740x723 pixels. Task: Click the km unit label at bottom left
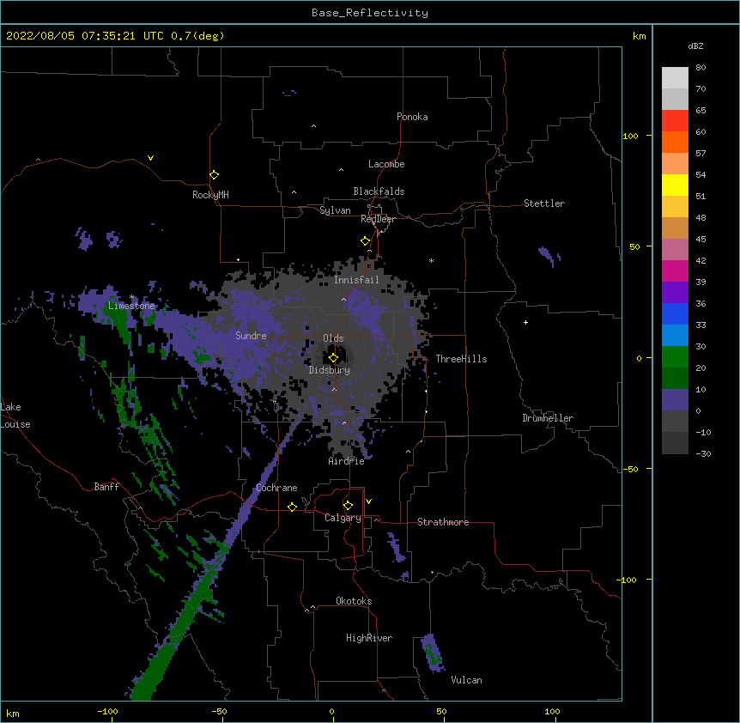point(13,713)
